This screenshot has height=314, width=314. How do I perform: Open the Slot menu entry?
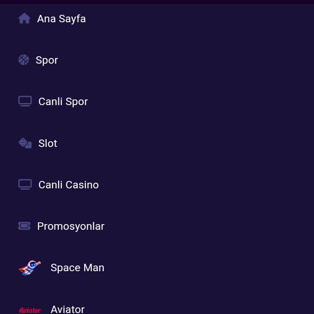[47, 143]
